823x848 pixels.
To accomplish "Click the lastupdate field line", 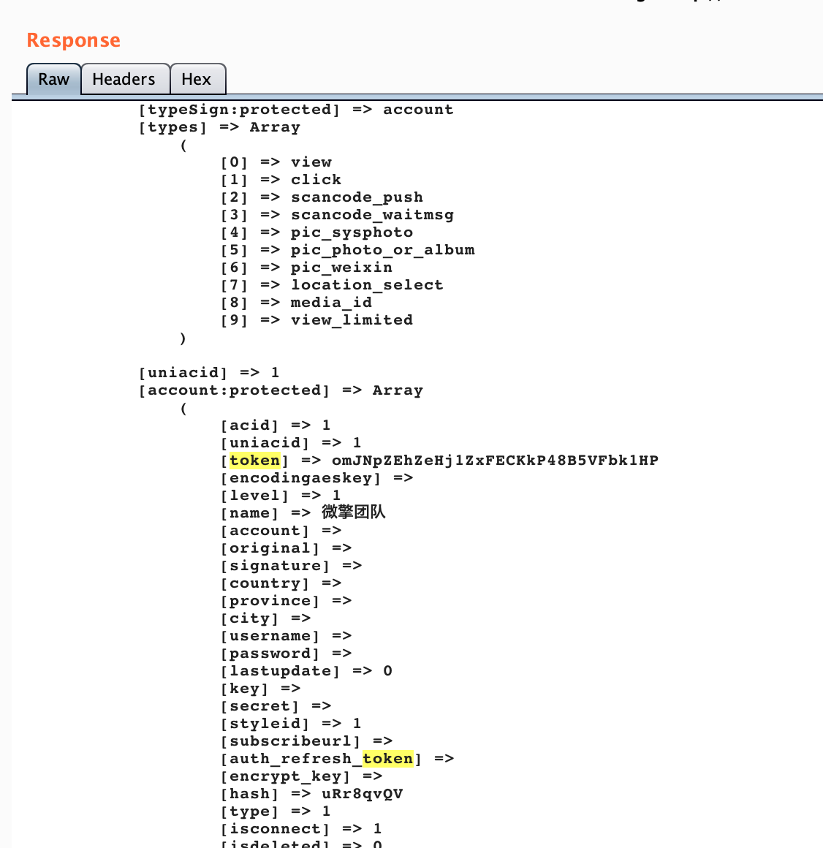I will tap(306, 671).
